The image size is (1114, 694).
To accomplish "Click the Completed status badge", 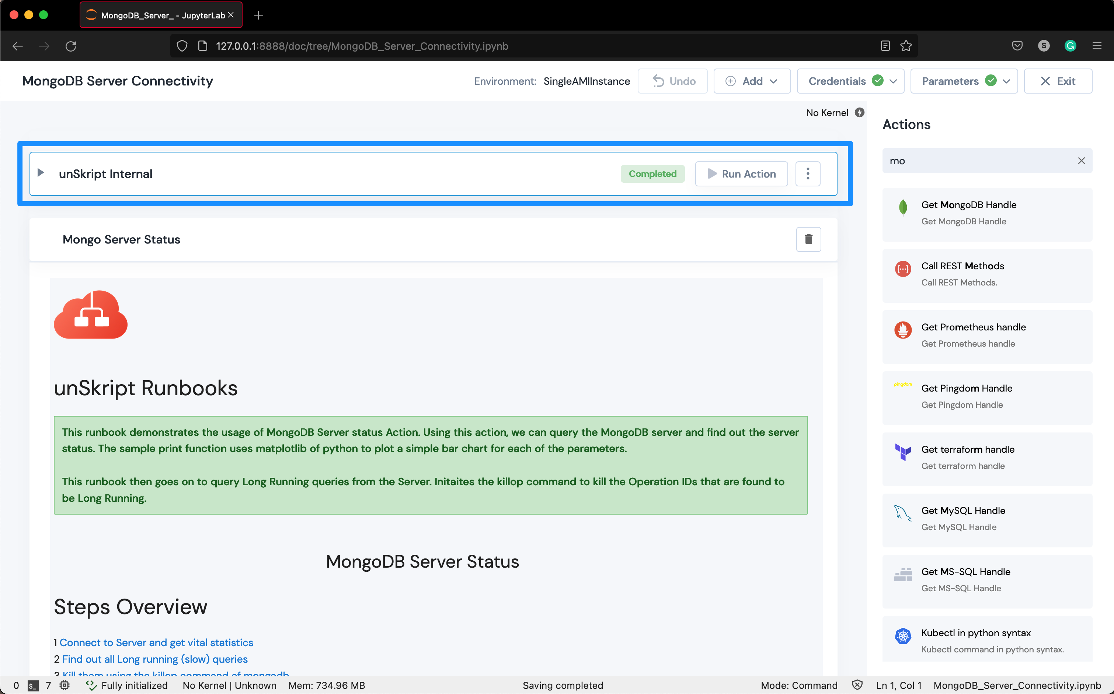I will 652,173.
